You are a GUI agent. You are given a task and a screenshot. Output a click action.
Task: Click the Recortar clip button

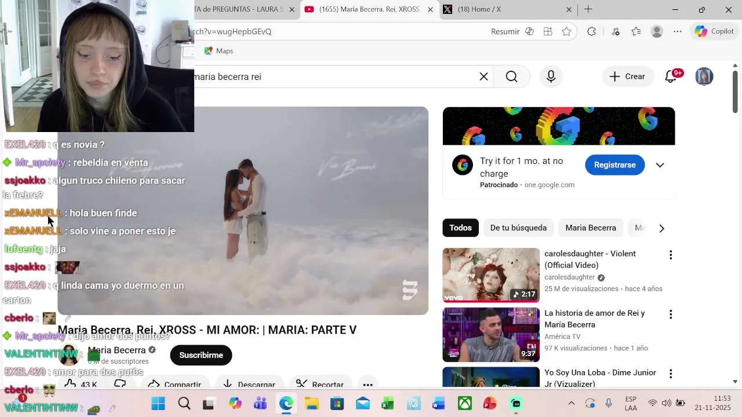pyautogui.click(x=321, y=383)
